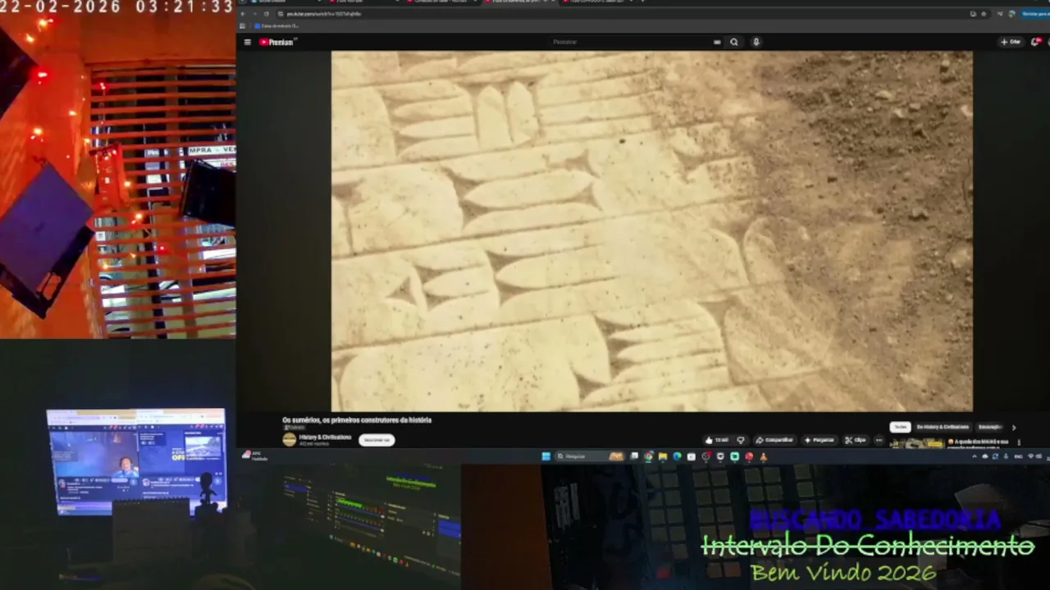Open more actions three-dot menu below video
This screenshot has height=590, width=1050.
(x=879, y=440)
